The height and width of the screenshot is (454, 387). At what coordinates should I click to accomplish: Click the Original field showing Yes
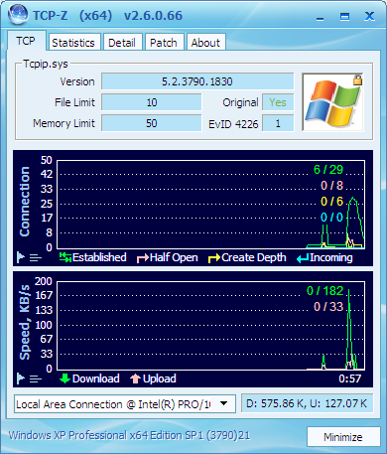pyautogui.click(x=278, y=102)
